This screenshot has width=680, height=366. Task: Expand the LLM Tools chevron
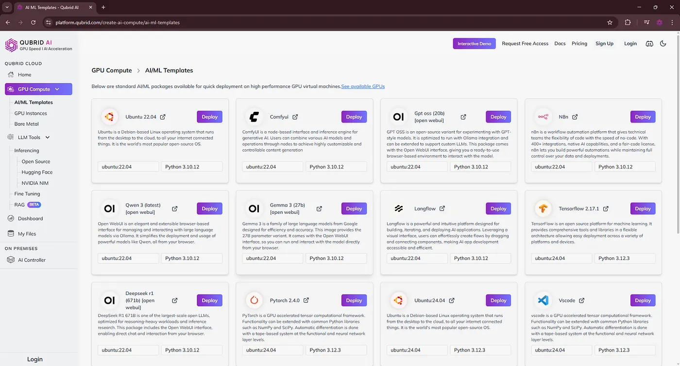[x=48, y=138]
